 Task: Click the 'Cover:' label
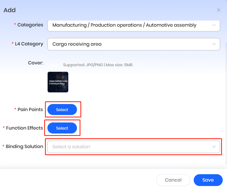tap(35, 63)
